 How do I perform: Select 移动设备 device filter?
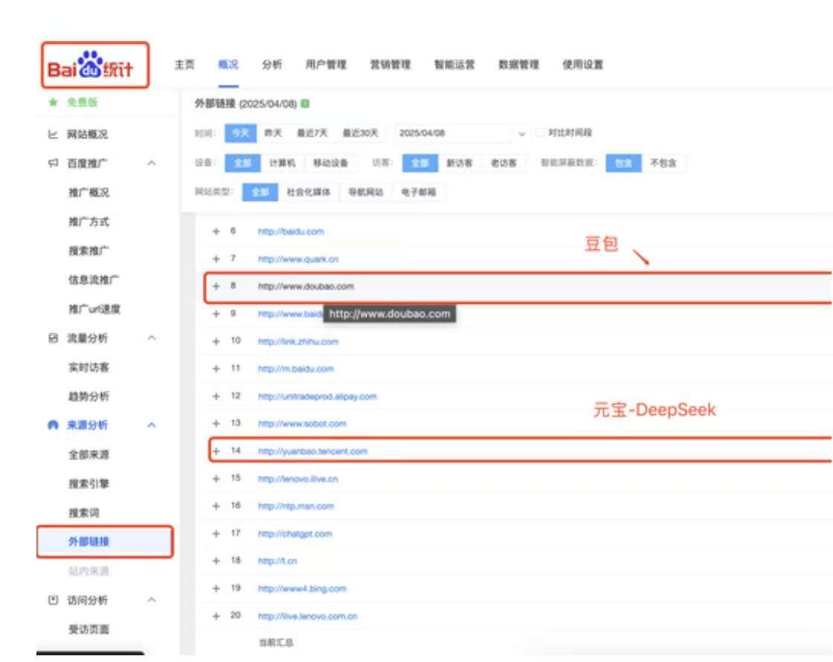[x=330, y=163]
